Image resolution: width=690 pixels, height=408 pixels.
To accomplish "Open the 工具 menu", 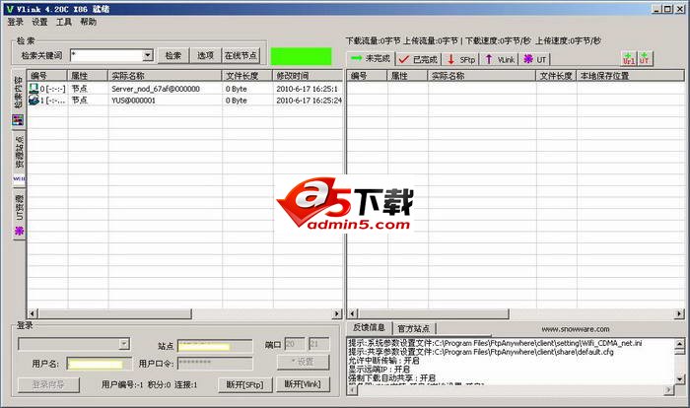I will [64, 22].
